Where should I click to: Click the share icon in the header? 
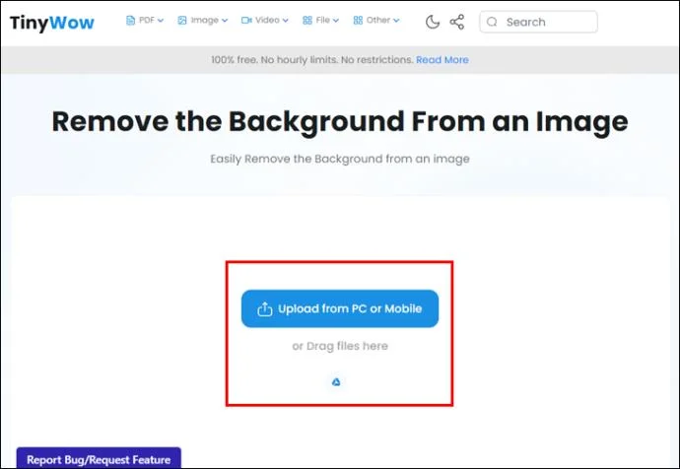(456, 22)
